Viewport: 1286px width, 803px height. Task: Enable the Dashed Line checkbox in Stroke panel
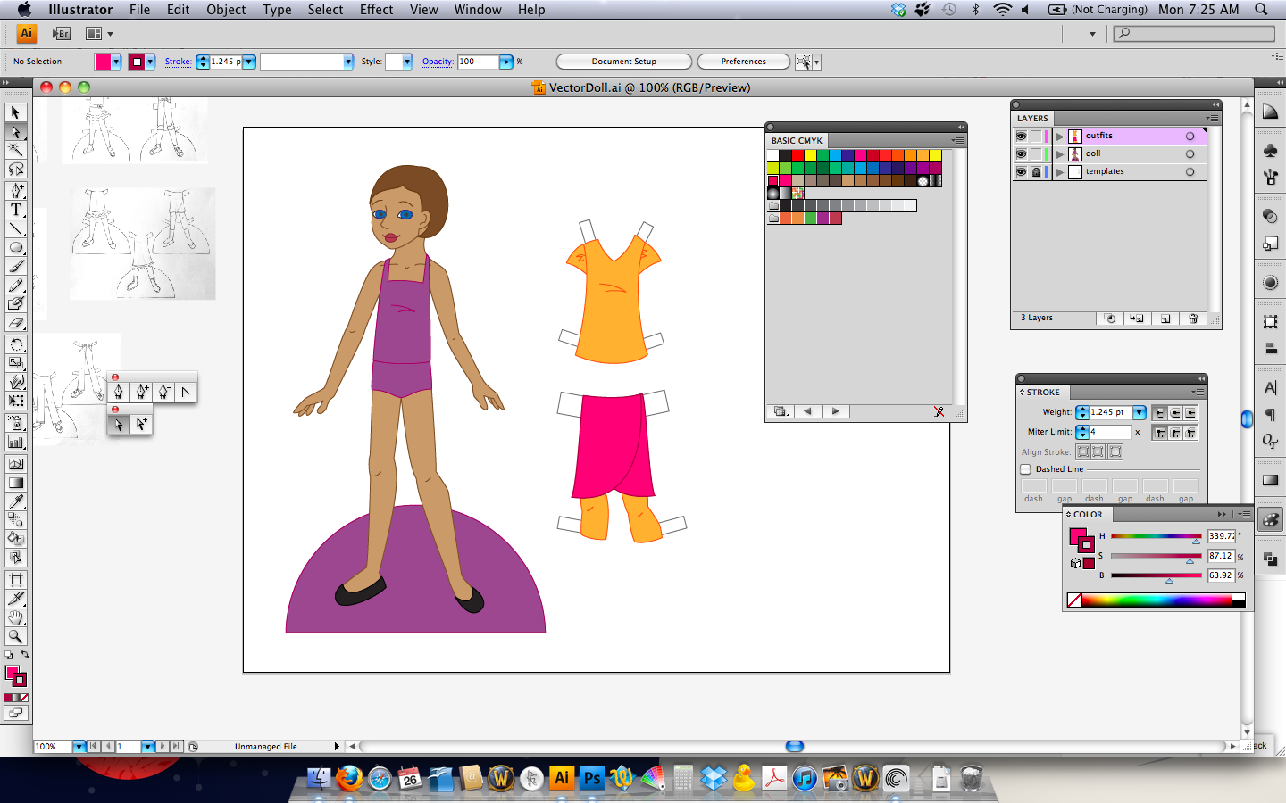[x=1025, y=469]
